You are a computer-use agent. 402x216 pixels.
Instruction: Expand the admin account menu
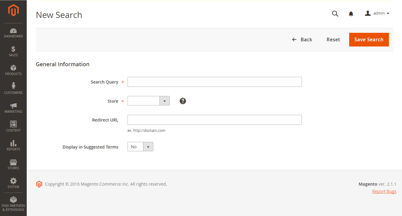[x=376, y=13]
